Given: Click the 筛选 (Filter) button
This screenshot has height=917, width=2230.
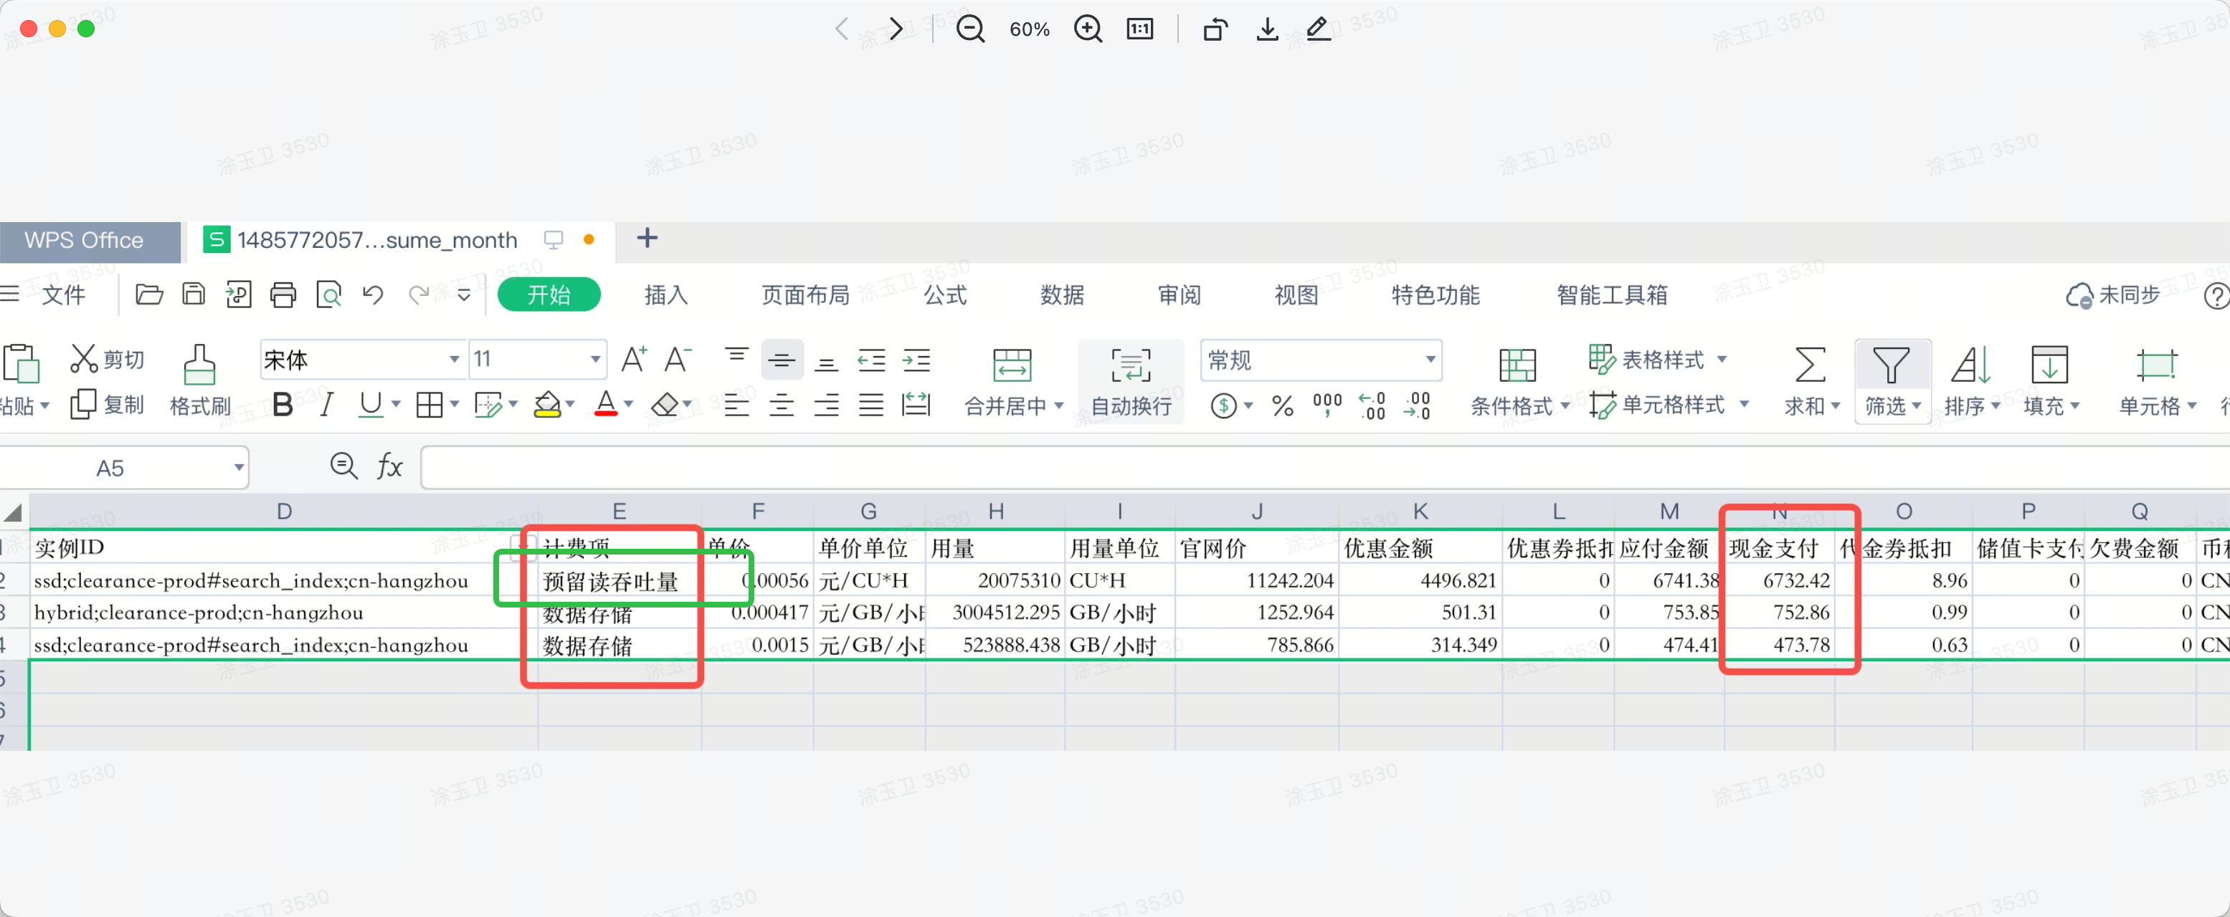Looking at the screenshot, I should pos(1892,380).
